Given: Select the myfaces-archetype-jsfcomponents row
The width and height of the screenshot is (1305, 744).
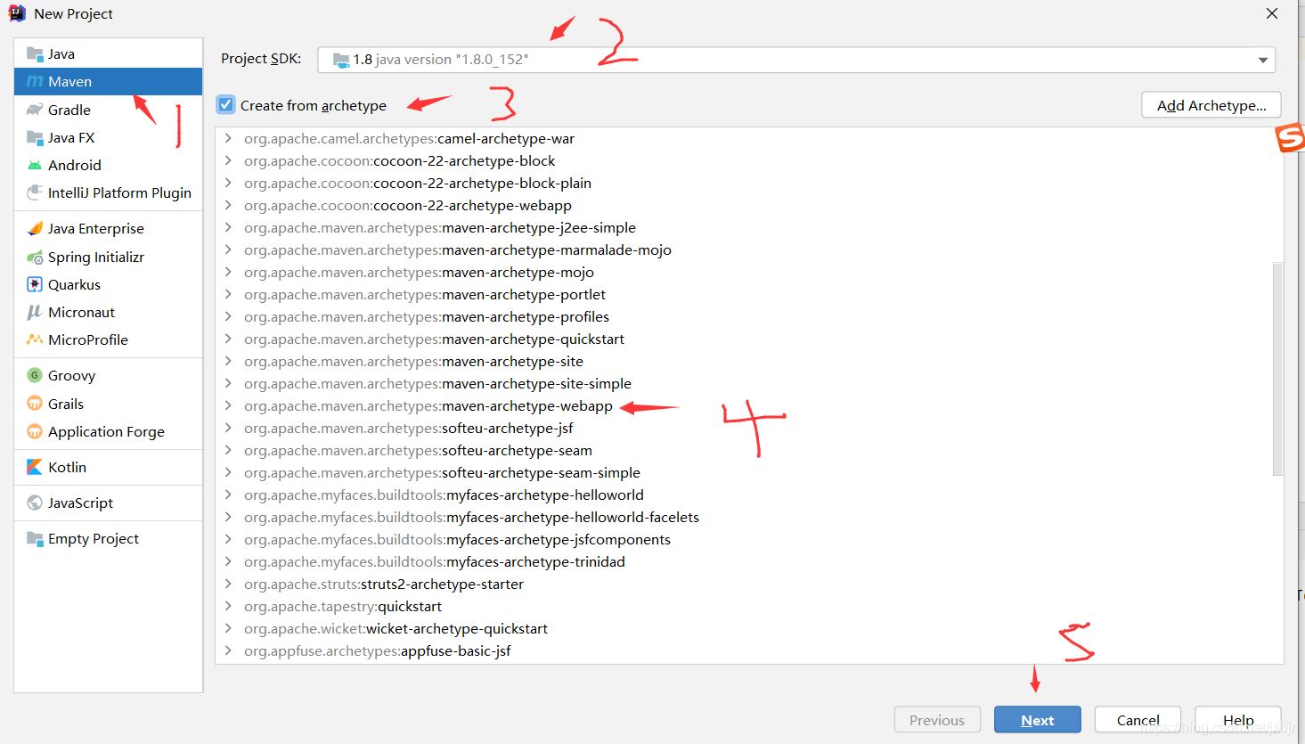Looking at the screenshot, I should (744, 539).
